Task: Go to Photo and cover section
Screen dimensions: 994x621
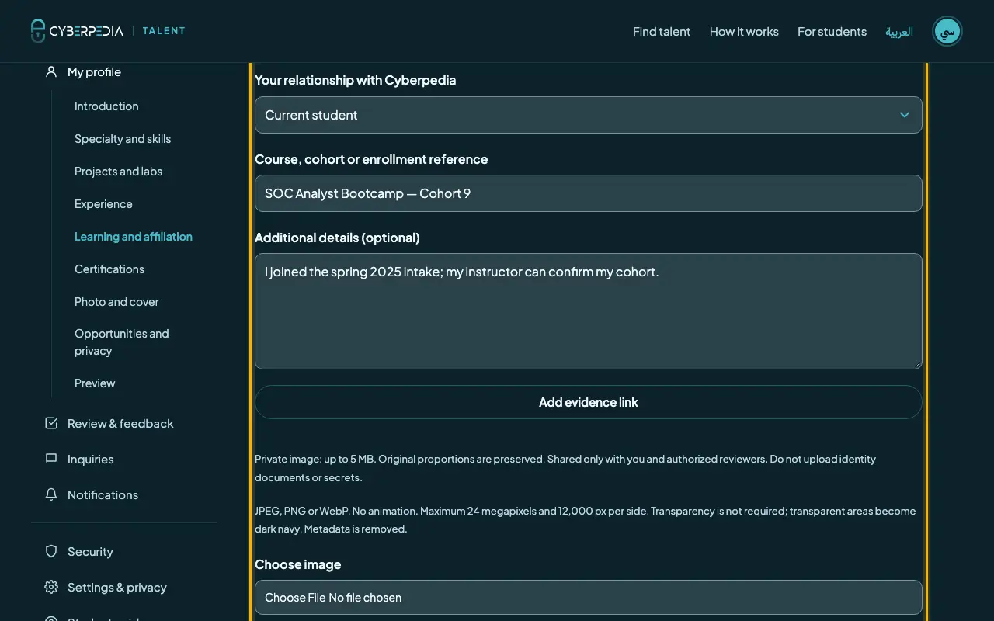Action: pyautogui.click(x=116, y=302)
